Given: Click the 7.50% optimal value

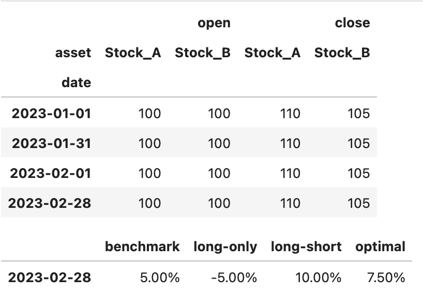Looking at the screenshot, I should click(386, 278).
